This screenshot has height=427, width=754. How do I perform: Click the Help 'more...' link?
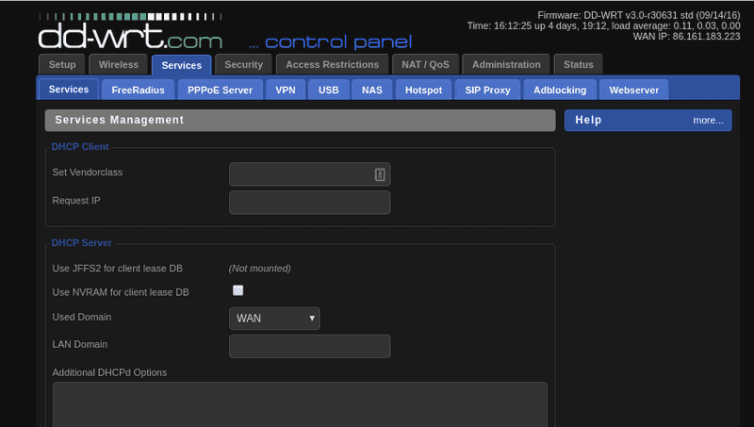(x=708, y=121)
